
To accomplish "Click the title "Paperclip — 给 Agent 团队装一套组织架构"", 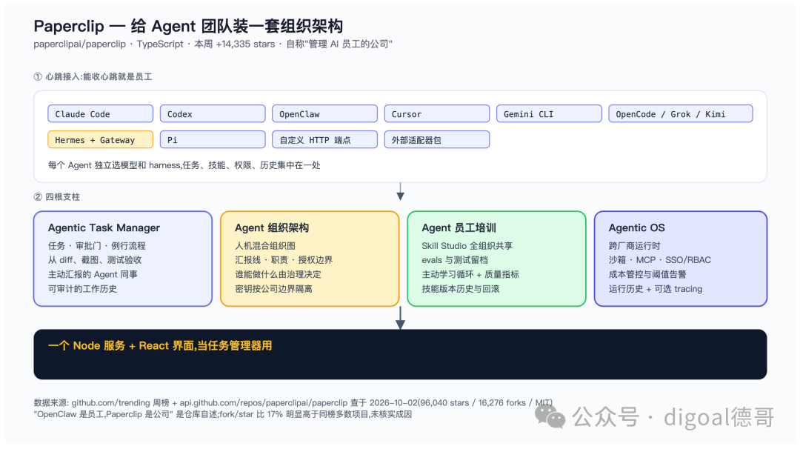I will (188, 26).
